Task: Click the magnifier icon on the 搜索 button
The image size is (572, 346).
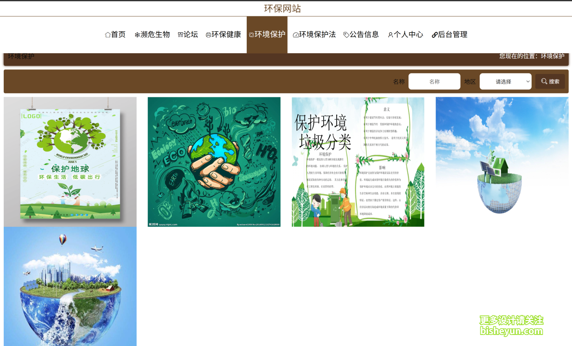Action: click(544, 81)
